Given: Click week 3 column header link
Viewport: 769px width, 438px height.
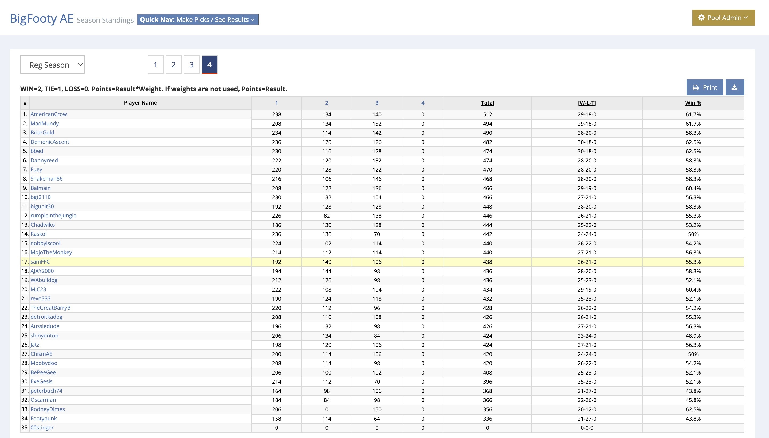Looking at the screenshot, I should 377,103.
